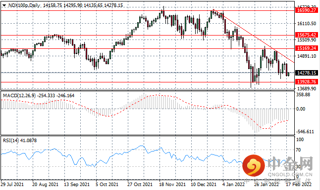Select the NDX100p,Daily chart title text
This screenshot has height=190, width=320.
pyautogui.click(x=24, y=5)
